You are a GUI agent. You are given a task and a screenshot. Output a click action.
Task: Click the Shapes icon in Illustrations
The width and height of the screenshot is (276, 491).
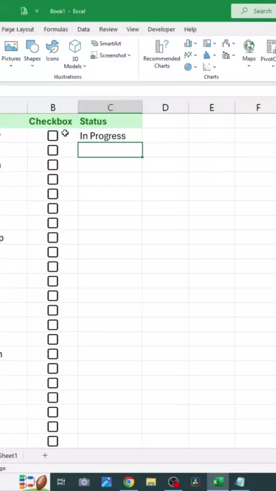pos(32,47)
